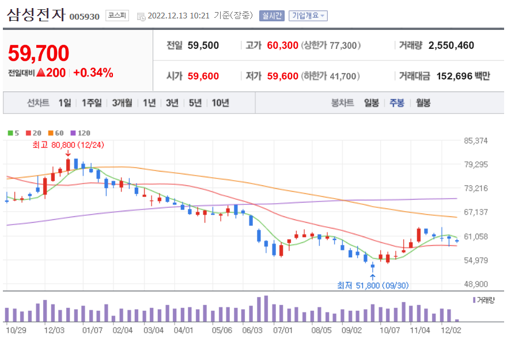Click the purple 120-period moving average legend

pos(80,133)
